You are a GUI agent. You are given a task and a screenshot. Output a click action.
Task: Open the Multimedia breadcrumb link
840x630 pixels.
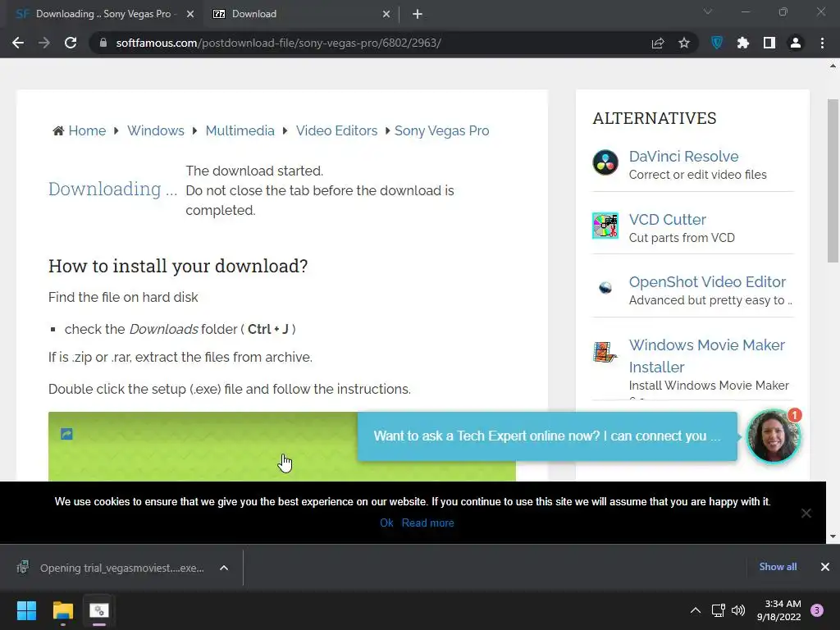(240, 130)
